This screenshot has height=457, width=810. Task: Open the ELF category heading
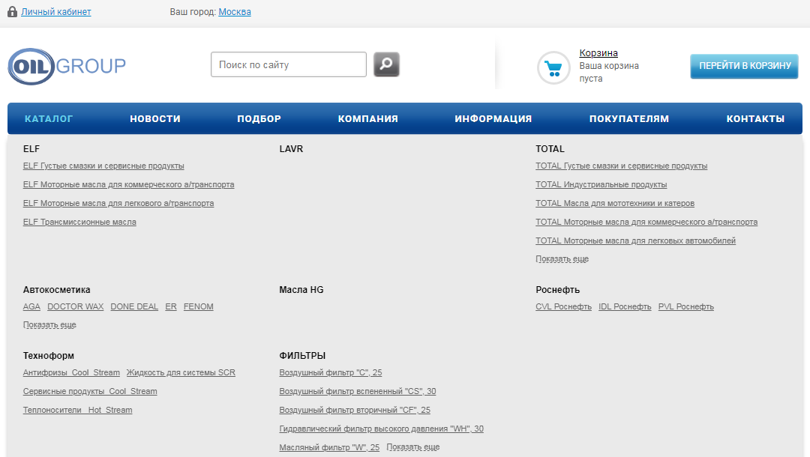[31, 148]
